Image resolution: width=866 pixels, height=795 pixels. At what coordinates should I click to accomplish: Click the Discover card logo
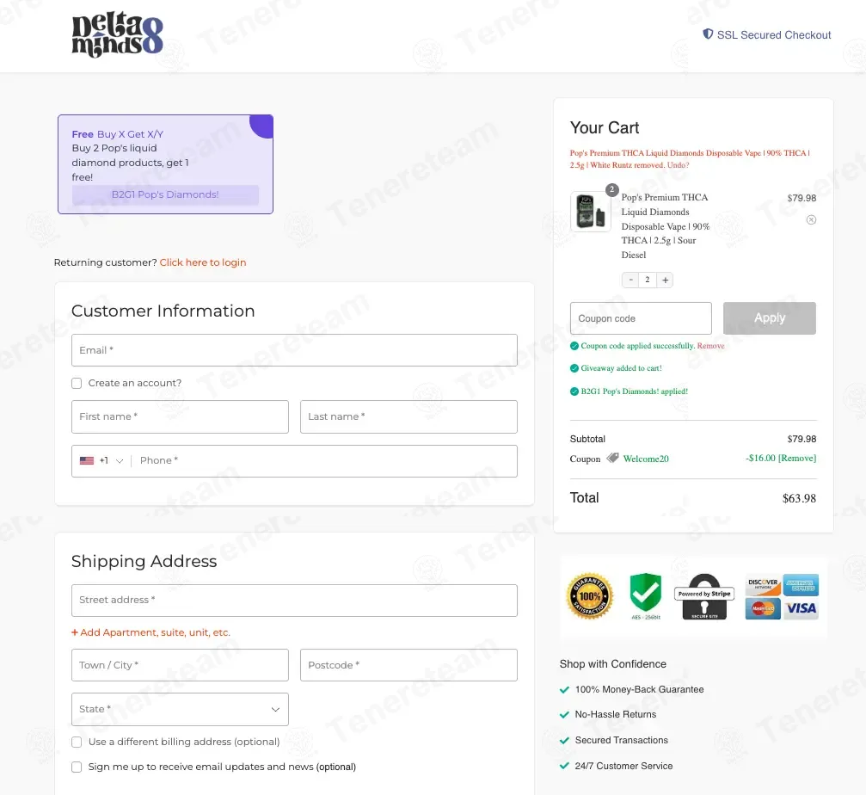click(763, 584)
